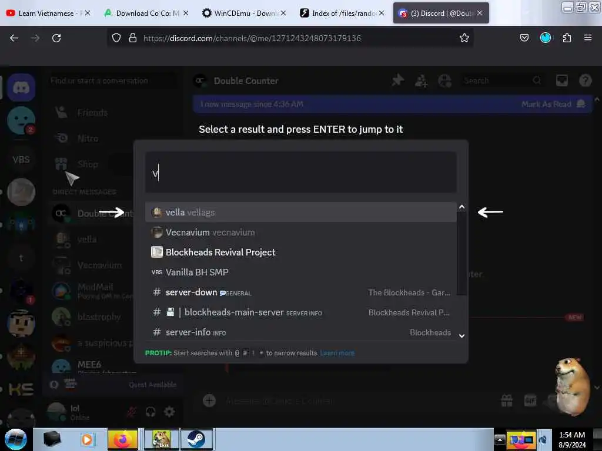The image size is (602, 451).
Task: Show connection padlock details
Action: (133, 38)
